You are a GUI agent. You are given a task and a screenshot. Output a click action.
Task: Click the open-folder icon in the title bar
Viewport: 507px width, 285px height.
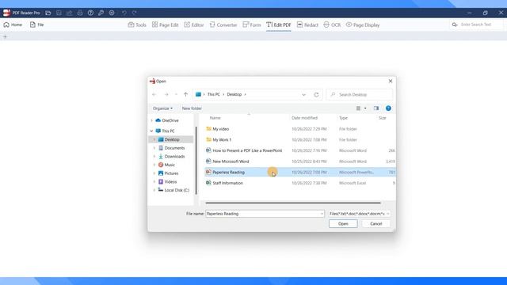pos(48,13)
